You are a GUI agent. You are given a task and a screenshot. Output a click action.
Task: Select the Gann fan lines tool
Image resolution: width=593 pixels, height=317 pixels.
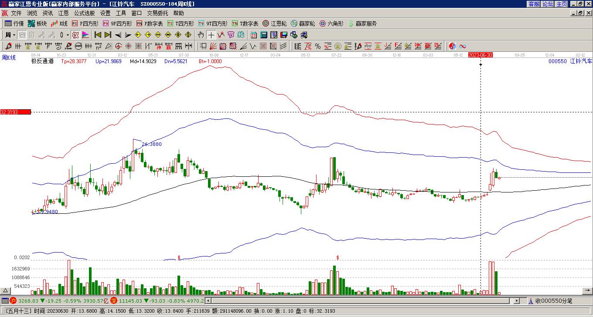point(213,46)
